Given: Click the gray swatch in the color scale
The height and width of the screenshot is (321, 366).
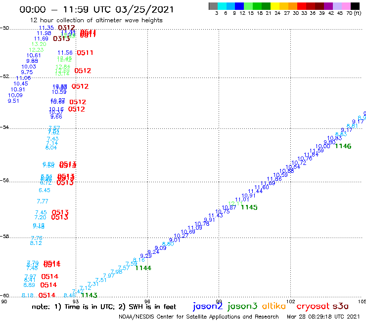Looking at the screenshot, I should coord(213,6).
